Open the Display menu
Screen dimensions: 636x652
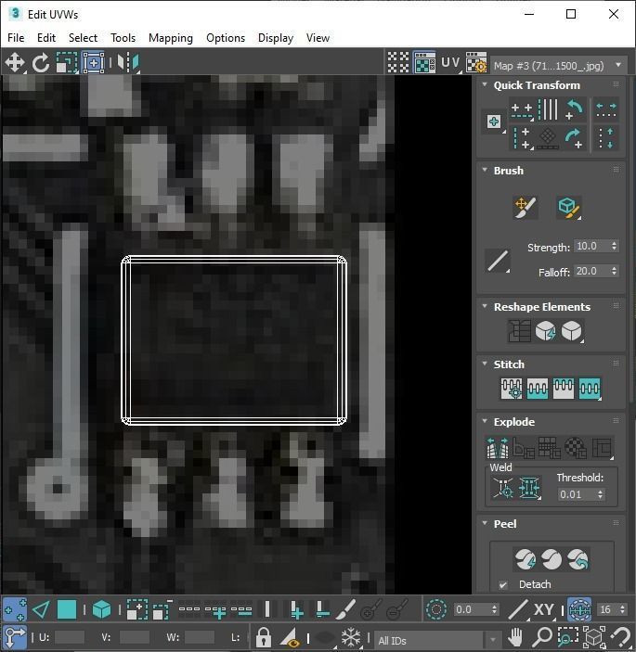point(276,38)
